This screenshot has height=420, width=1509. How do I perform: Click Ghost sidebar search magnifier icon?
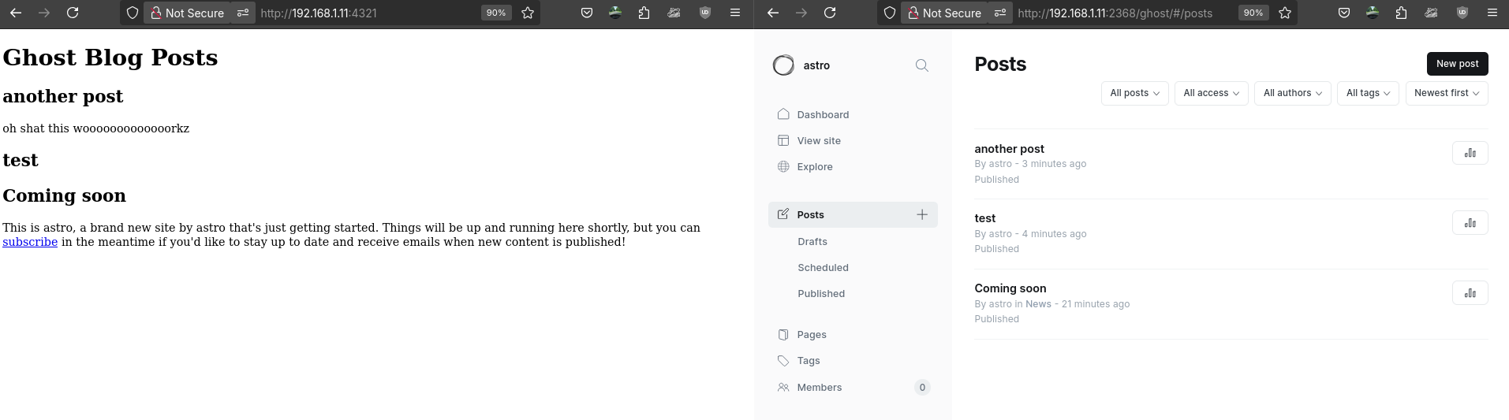pos(921,65)
